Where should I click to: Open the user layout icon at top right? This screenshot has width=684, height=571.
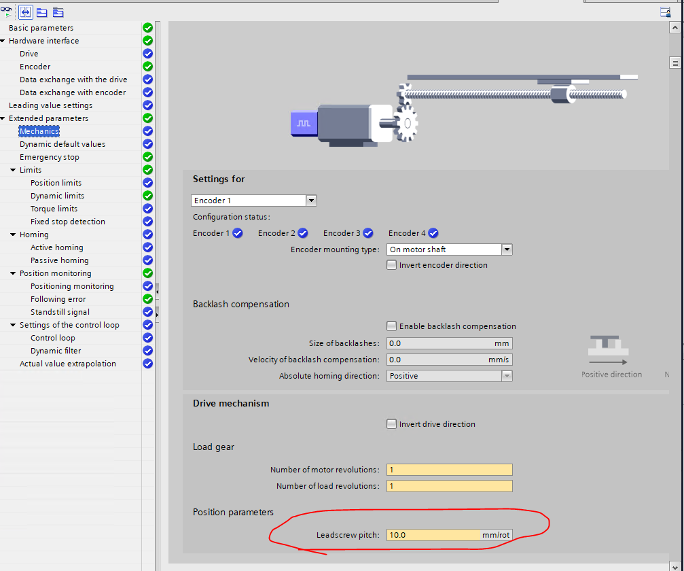(665, 12)
